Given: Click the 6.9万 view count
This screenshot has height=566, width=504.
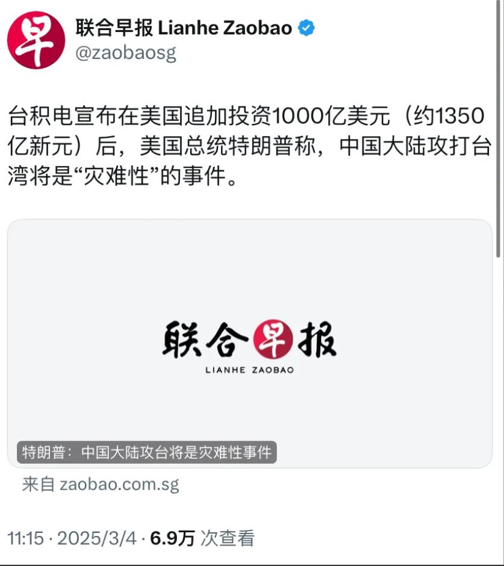Looking at the screenshot, I should 172,538.
